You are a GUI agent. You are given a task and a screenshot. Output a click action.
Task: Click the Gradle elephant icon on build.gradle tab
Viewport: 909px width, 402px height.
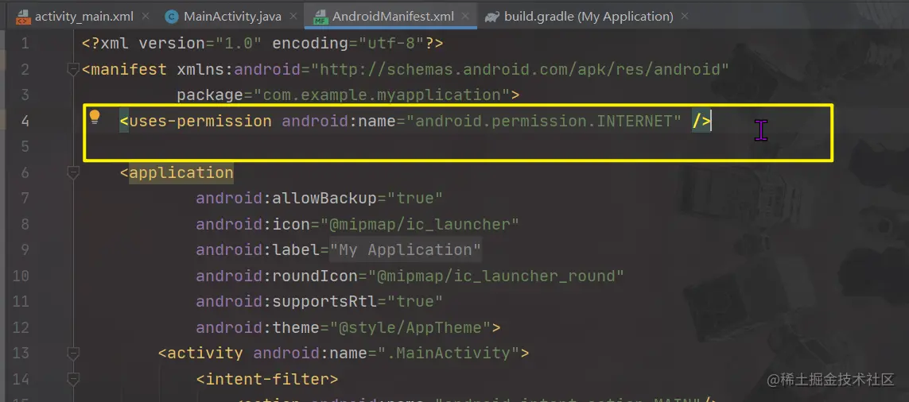pos(493,17)
